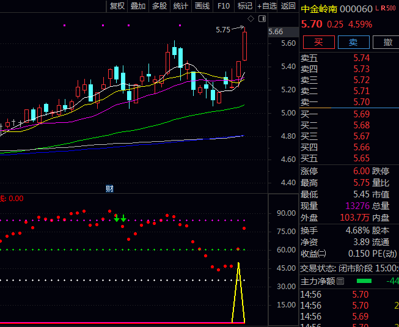Image resolution: width=399 pixels, height=327 pixels.
Task: Click 叠加 to overlay another stock
Action: point(138,6)
